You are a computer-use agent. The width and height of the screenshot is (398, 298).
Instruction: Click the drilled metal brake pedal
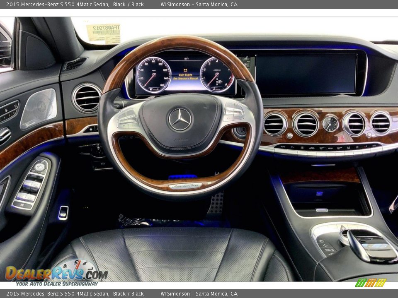216,202
